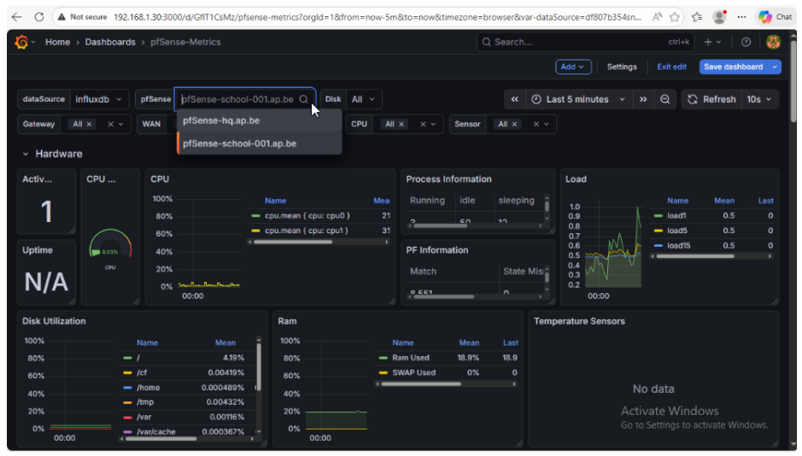The image size is (802, 456).
Task: Toggle cpu0 series in CPU legend
Action: tap(307, 216)
